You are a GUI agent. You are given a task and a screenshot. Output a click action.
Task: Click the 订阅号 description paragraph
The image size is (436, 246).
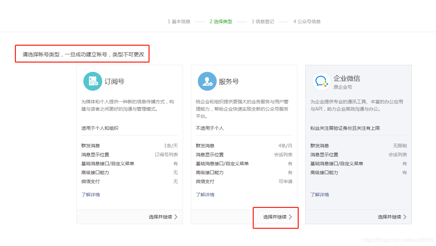[128, 105]
